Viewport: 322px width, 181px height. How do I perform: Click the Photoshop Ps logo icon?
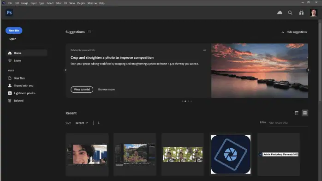[9, 12]
